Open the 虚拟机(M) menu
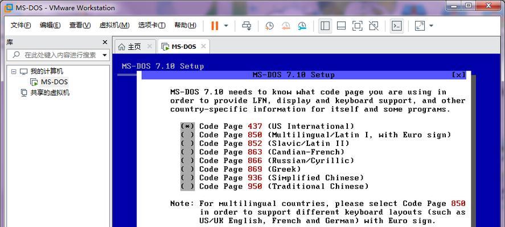505x227 pixels. 114,26
